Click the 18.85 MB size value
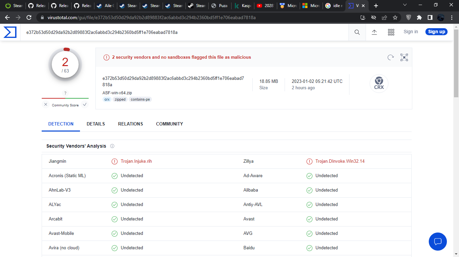 [x=268, y=81]
